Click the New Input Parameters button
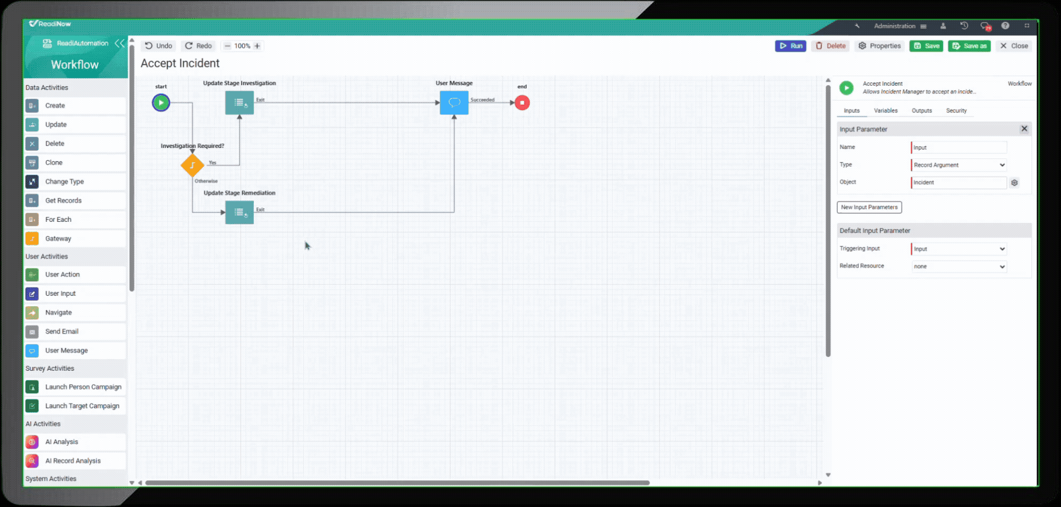 tap(869, 207)
